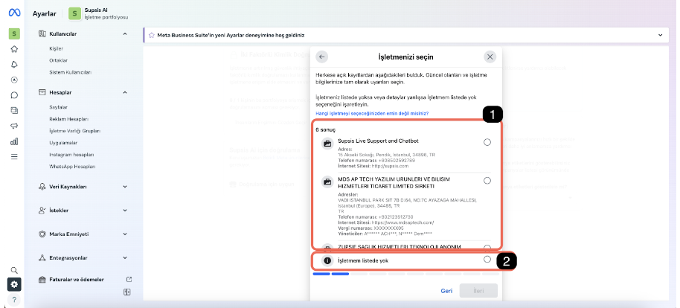The image size is (680, 308).
Task: Click the Meta logo icon
Action: click(14, 13)
